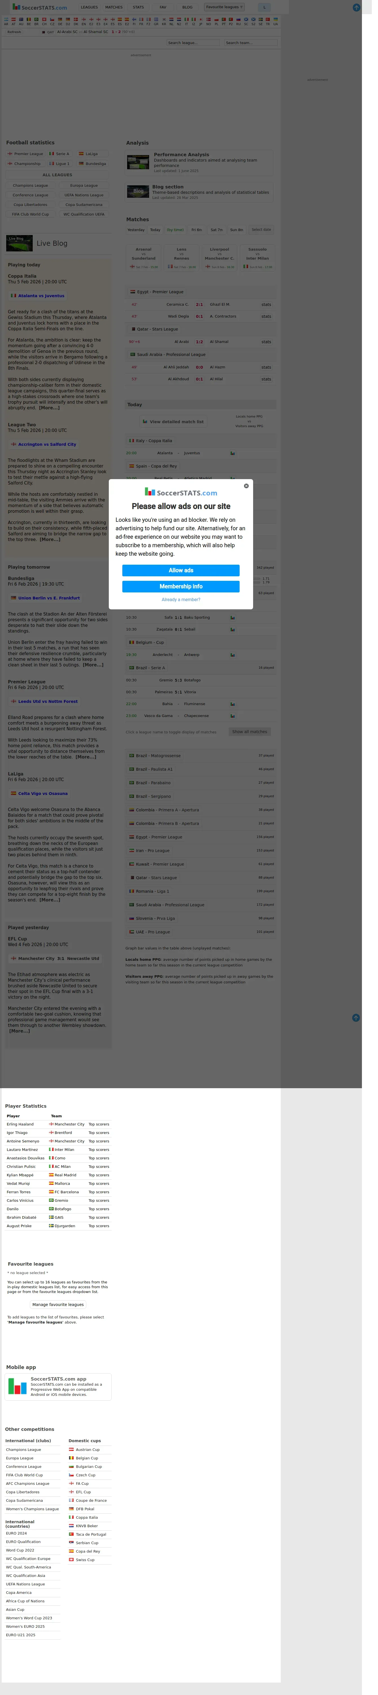Screen dimensions: 378x1695
Task: Open stats for Al Arabi vs Al Shamal
Action: (x=266, y=342)
